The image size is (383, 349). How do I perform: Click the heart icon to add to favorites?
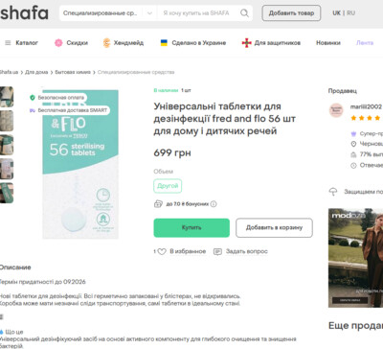click(x=162, y=251)
